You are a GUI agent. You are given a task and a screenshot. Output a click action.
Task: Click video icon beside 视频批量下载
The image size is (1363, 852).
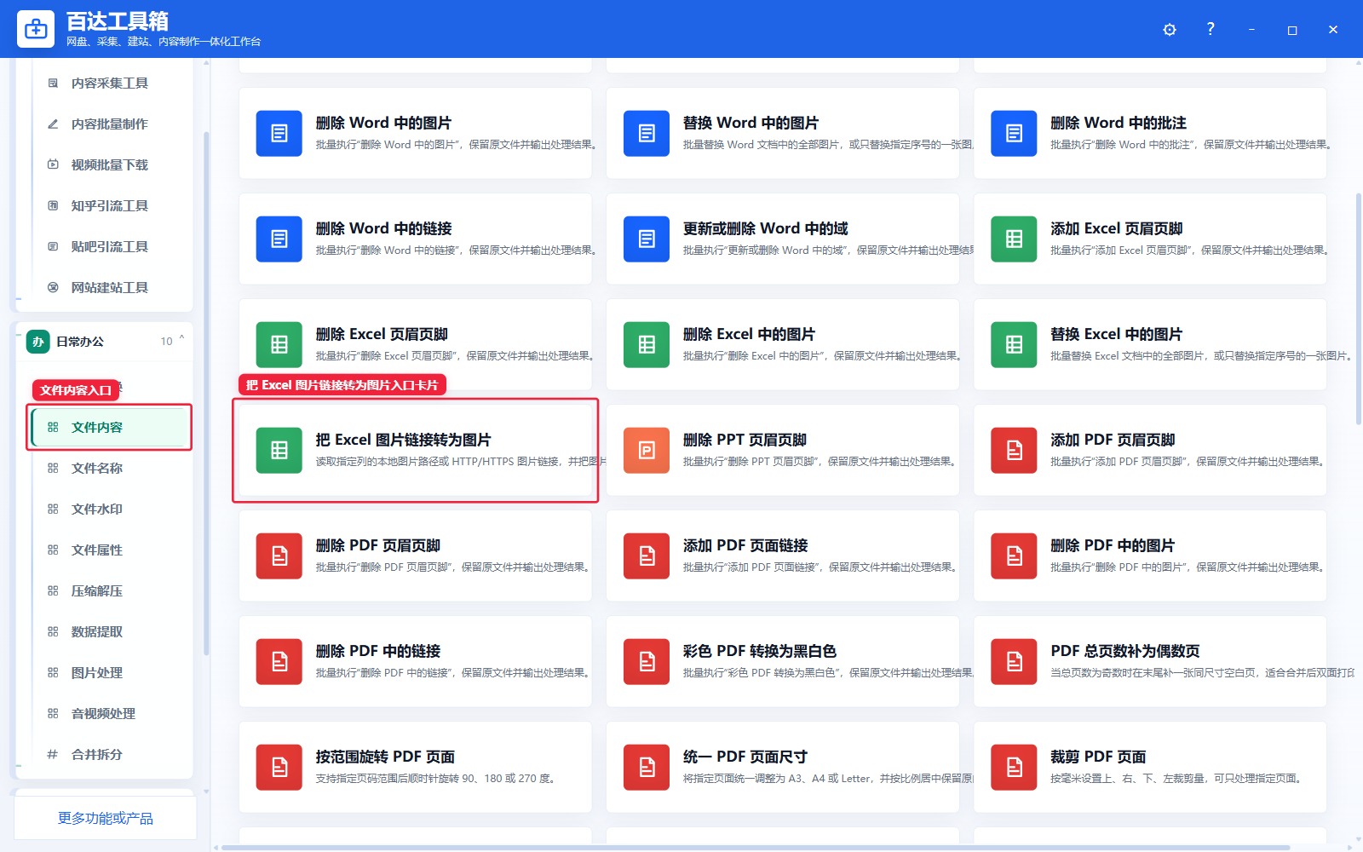tap(53, 164)
